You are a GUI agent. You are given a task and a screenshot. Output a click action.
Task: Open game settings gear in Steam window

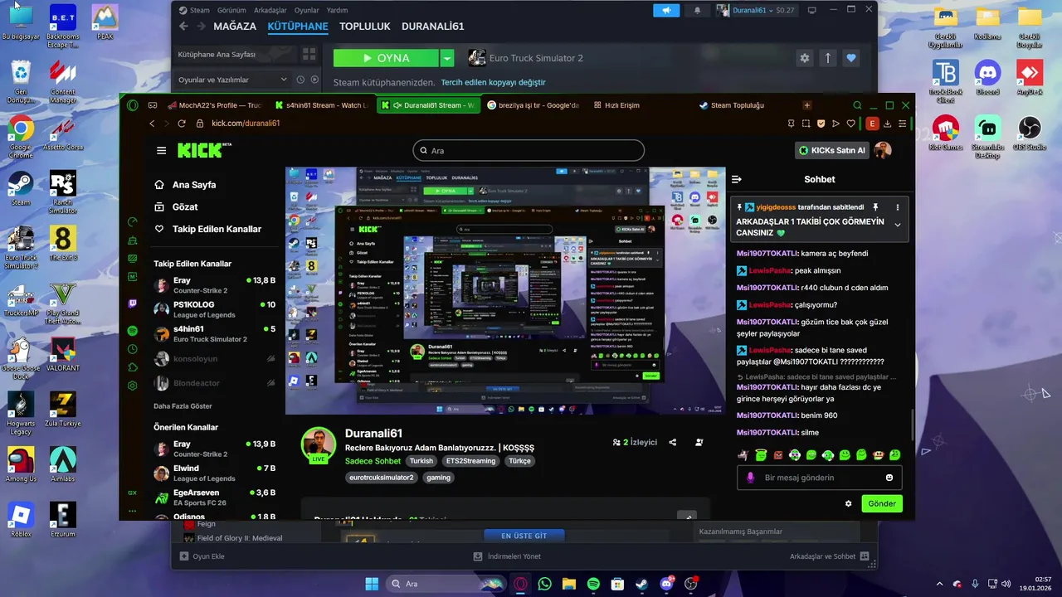[804, 58]
